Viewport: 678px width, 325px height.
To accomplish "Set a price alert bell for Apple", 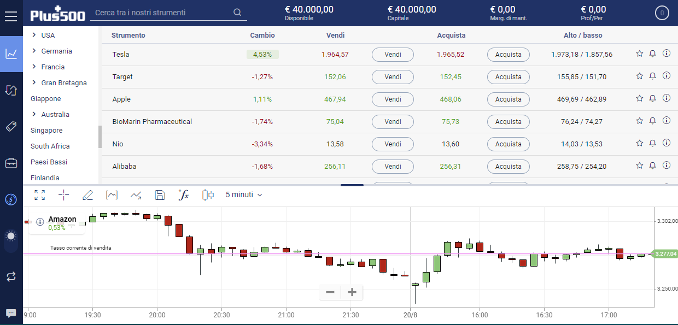I will 653,98.
